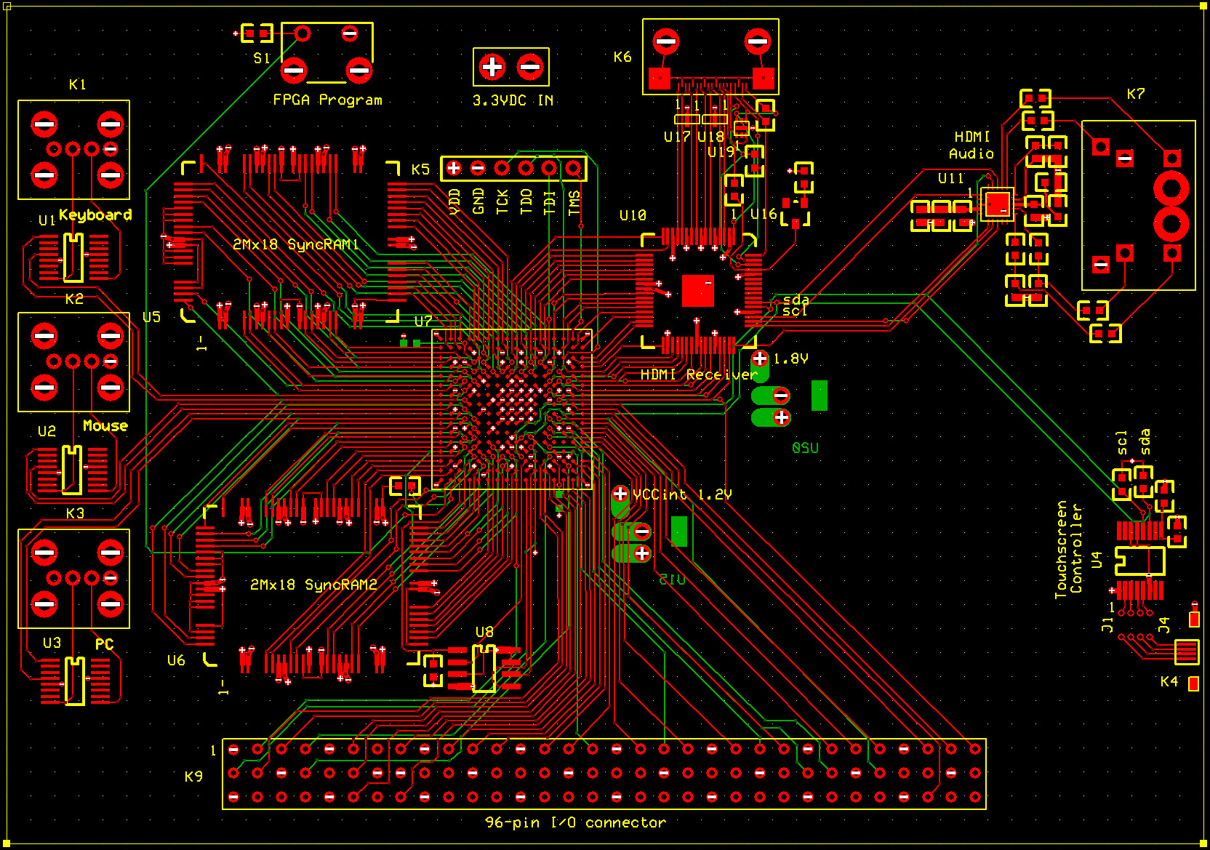Click the FPGA Program label
The width and height of the screenshot is (1210, 850).
327,100
